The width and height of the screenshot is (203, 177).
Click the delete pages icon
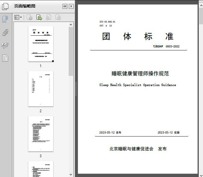[x=29, y=17]
